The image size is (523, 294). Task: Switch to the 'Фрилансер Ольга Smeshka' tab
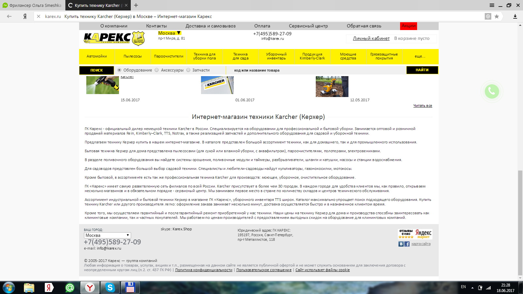click(33, 5)
